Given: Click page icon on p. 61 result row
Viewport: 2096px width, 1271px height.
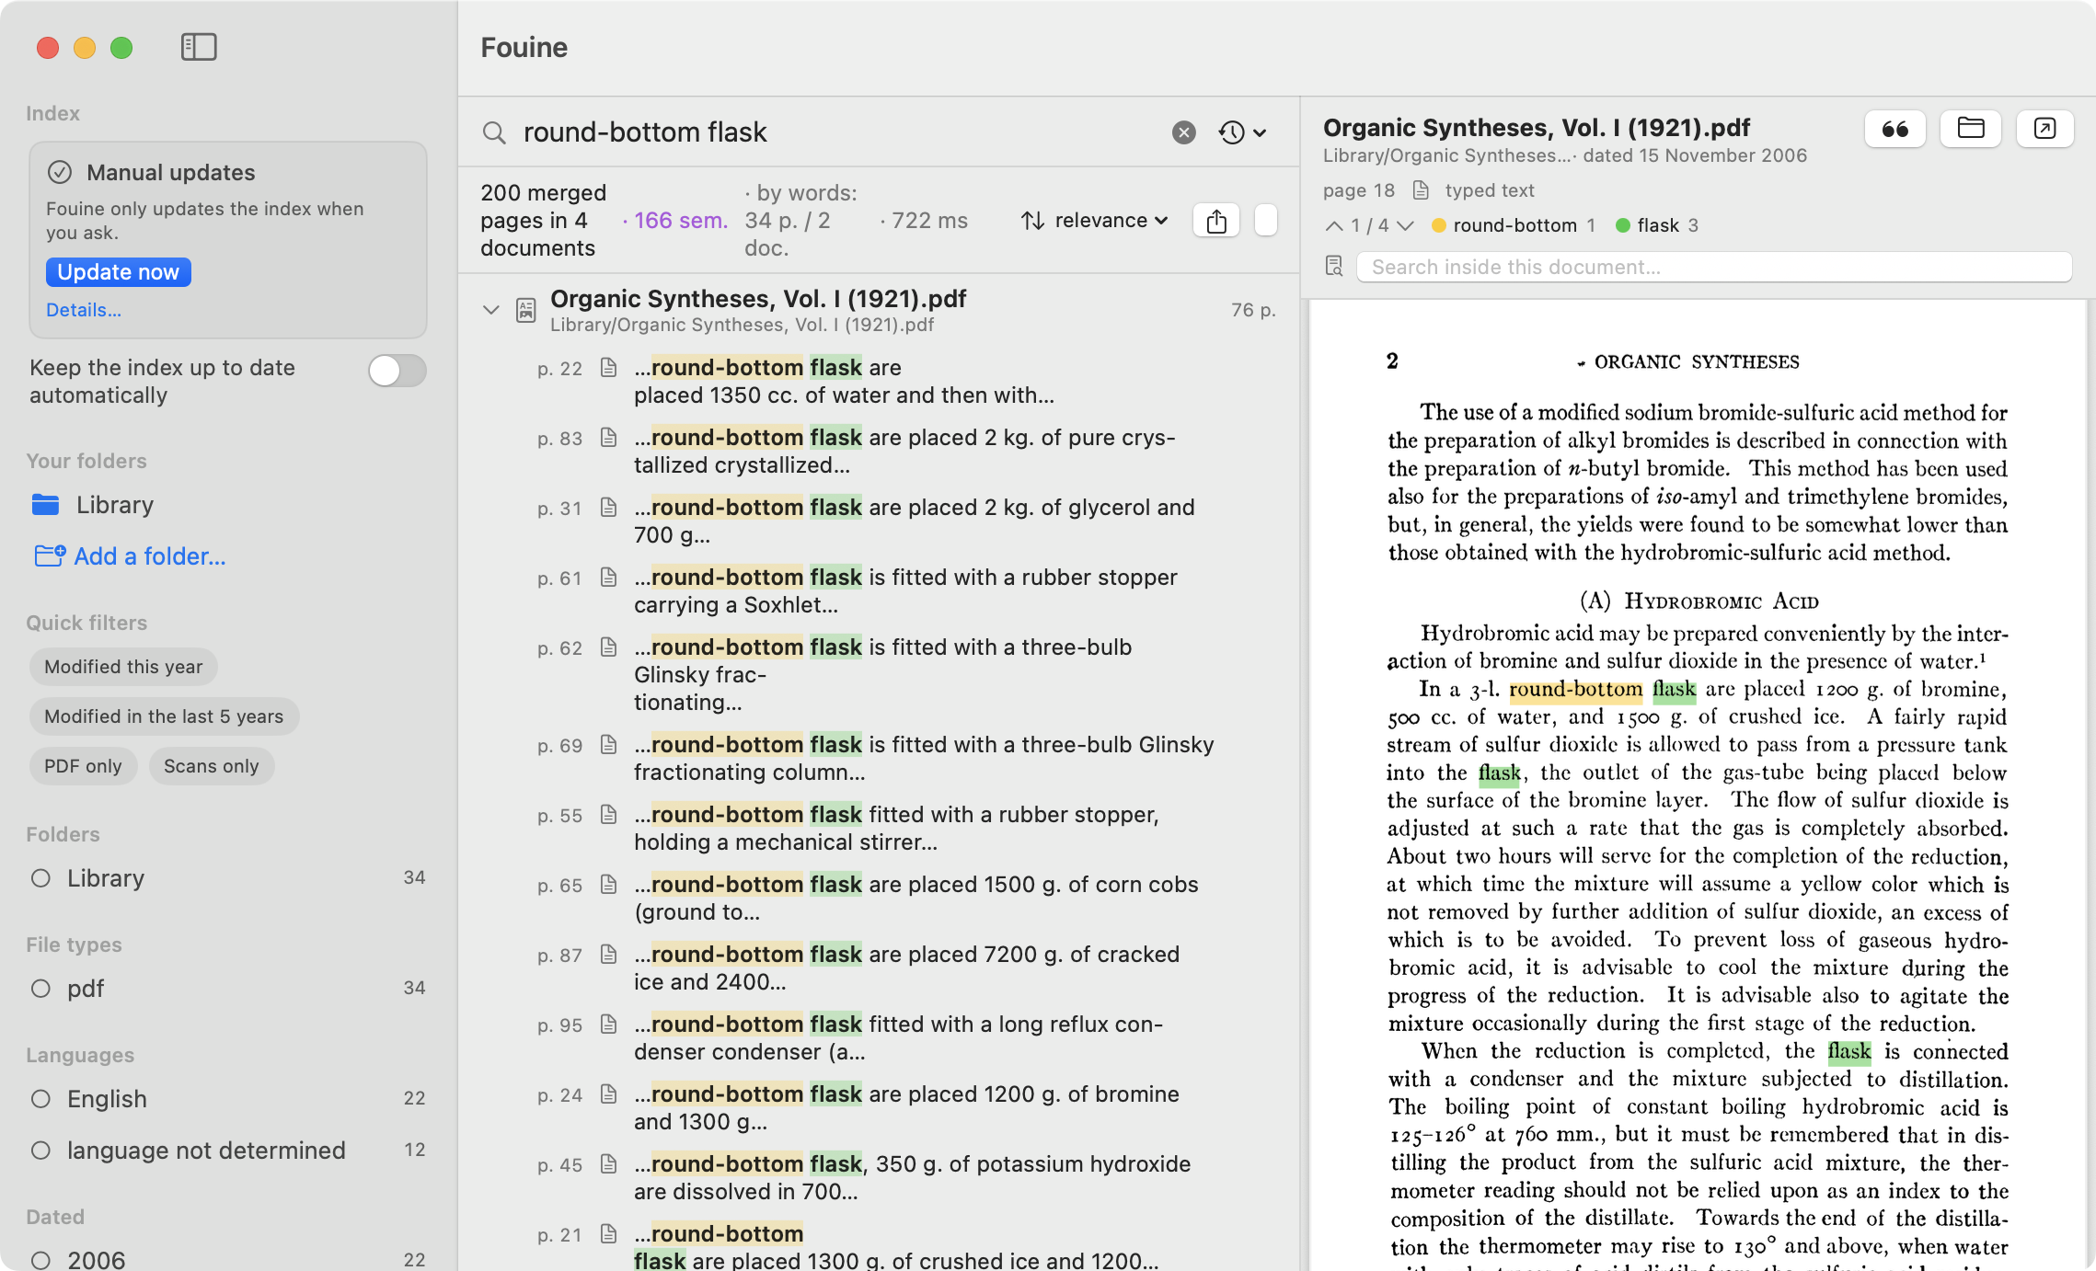Looking at the screenshot, I should click(608, 578).
